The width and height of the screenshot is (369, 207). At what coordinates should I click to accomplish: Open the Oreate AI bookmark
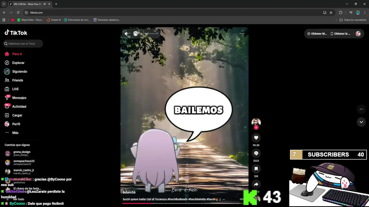coord(54,20)
